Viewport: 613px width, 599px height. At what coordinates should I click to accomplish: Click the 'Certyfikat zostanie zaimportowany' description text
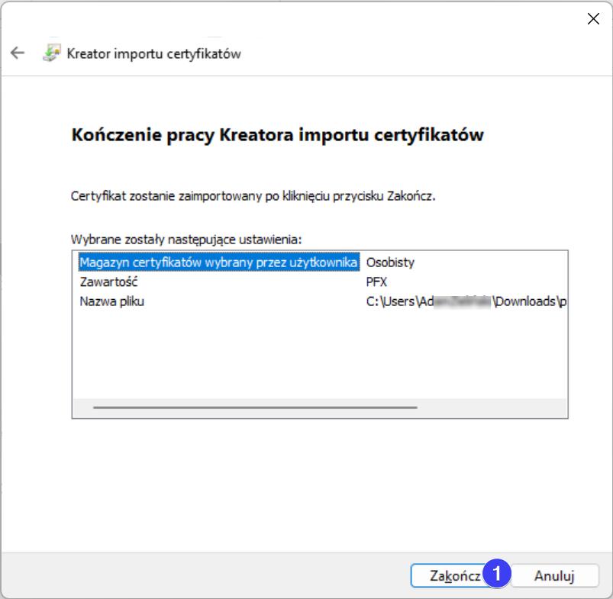(253, 196)
